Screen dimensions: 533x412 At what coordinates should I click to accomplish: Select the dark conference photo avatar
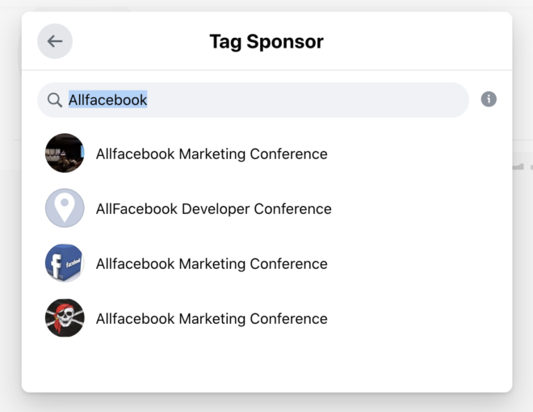click(65, 153)
